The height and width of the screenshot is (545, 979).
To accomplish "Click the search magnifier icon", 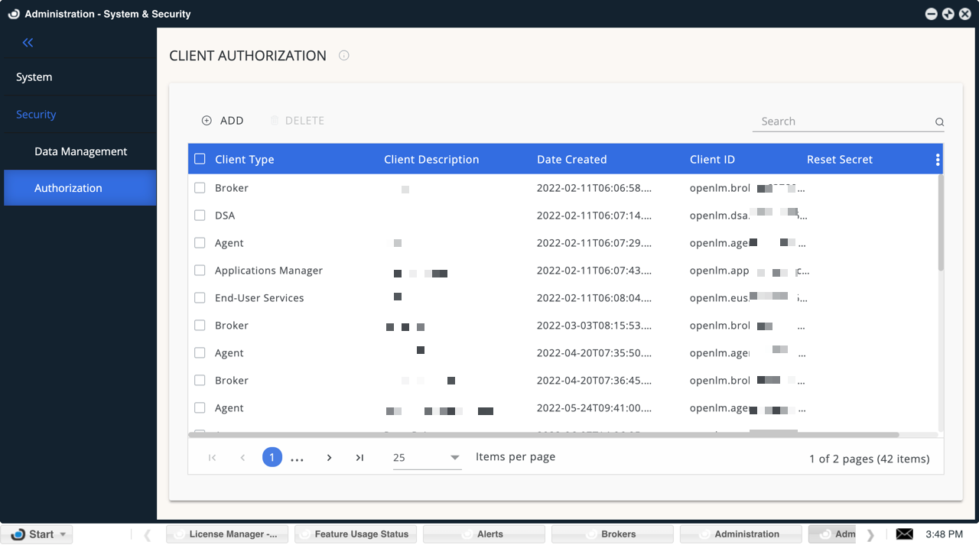I will click(x=938, y=122).
